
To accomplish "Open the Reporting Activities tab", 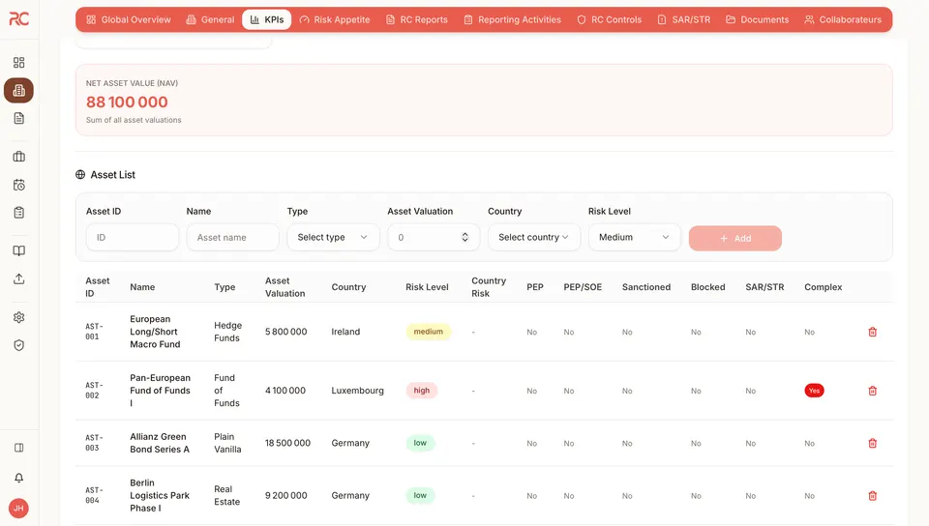I will point(513,19).
